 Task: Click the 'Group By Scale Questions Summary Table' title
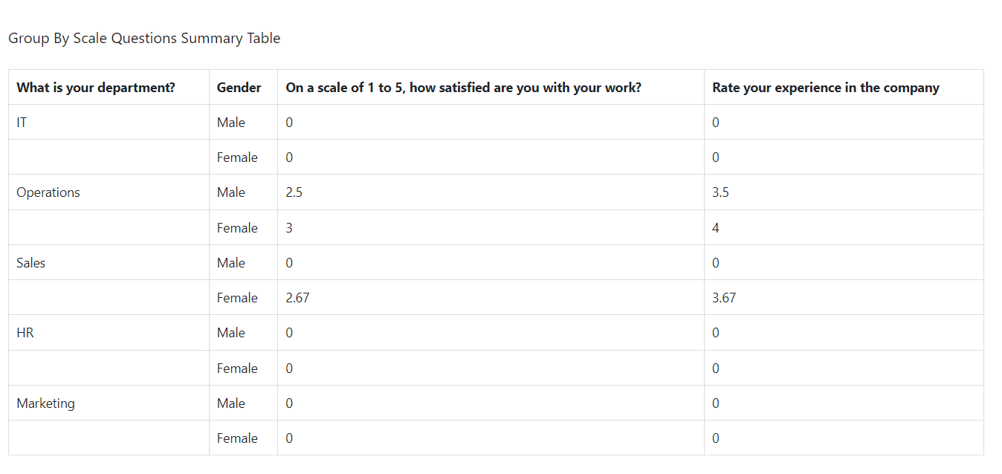pyautogui.click(x=144, y=39)
